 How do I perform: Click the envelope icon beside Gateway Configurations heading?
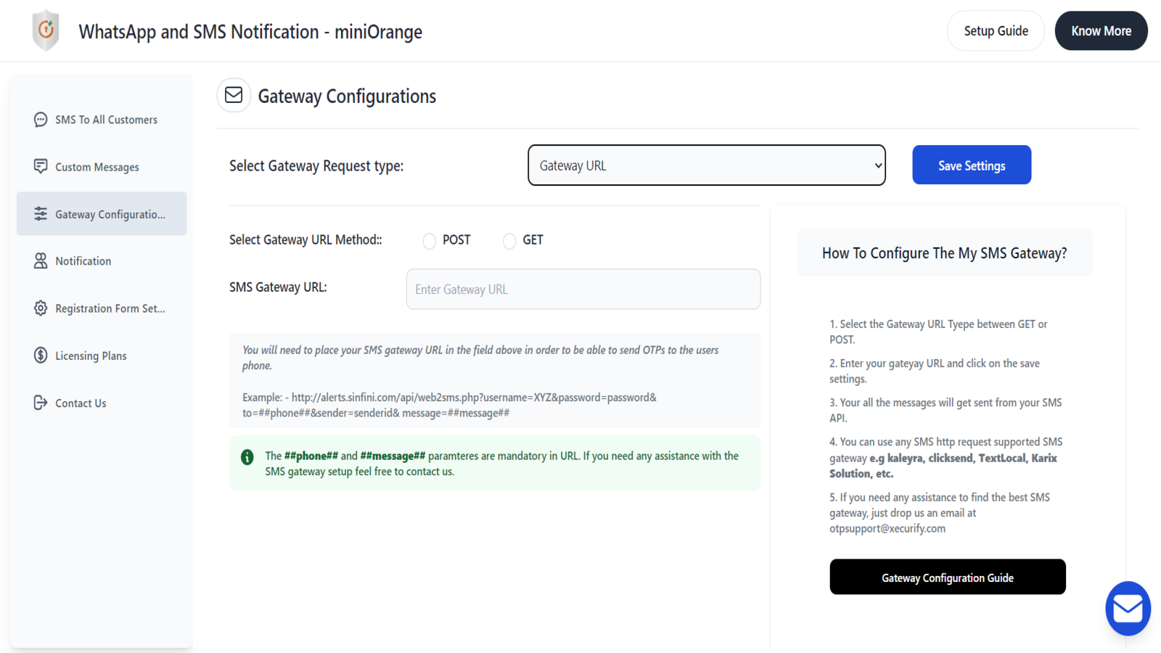tap(234, 95)
